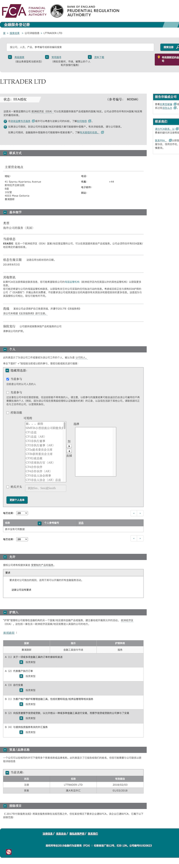The image size is (179, 864).
Task: Click the location pin icon in 寻找我附近的 banner
Action: [x=159, y=57]
